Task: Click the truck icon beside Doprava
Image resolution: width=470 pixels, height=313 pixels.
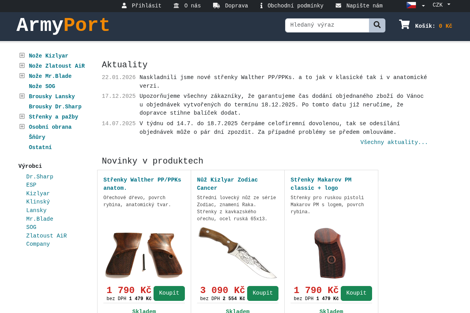Action: 216,5
